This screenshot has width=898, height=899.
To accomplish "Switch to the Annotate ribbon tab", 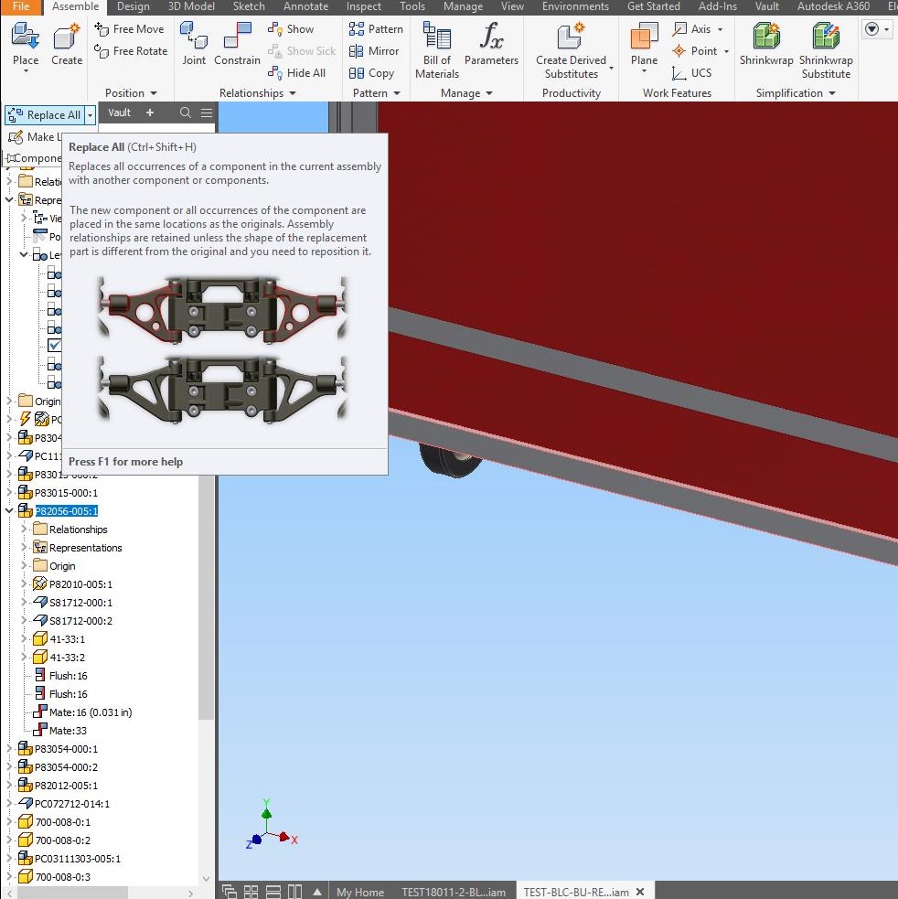I will [x=305, y=7].
